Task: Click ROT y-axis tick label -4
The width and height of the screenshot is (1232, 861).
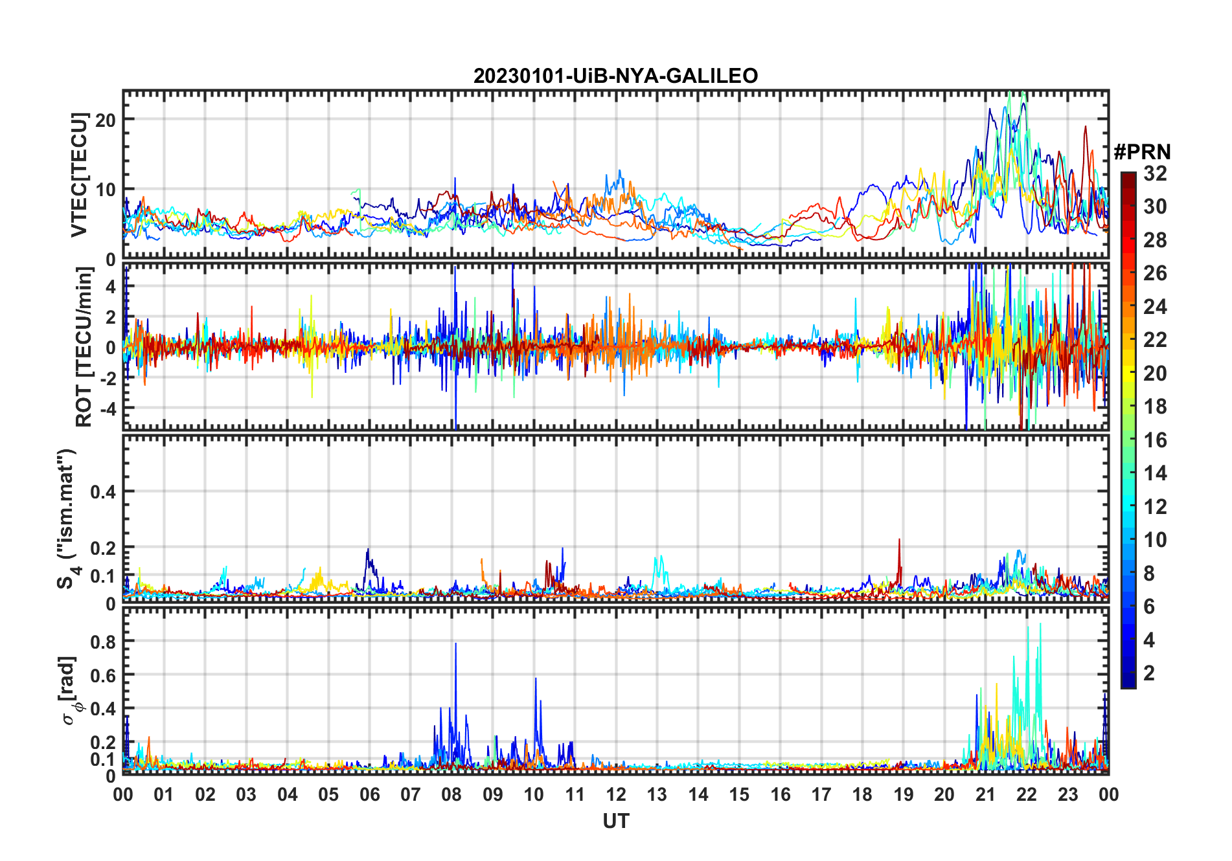Action: 109,408
